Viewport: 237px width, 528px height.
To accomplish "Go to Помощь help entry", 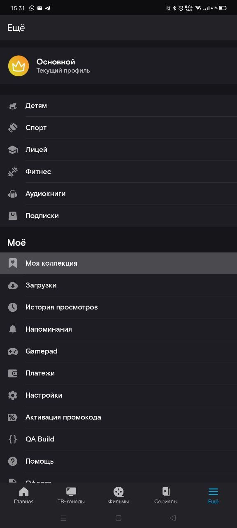I will click(118, 461).
